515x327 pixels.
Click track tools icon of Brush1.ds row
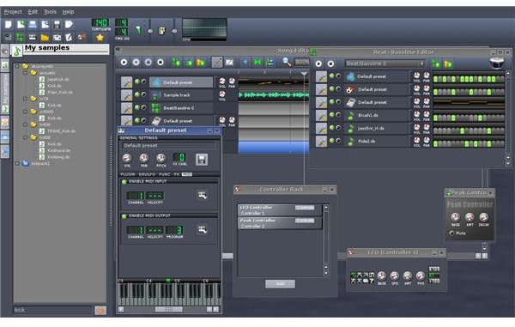pyautogui.click(x=321, y=115)
